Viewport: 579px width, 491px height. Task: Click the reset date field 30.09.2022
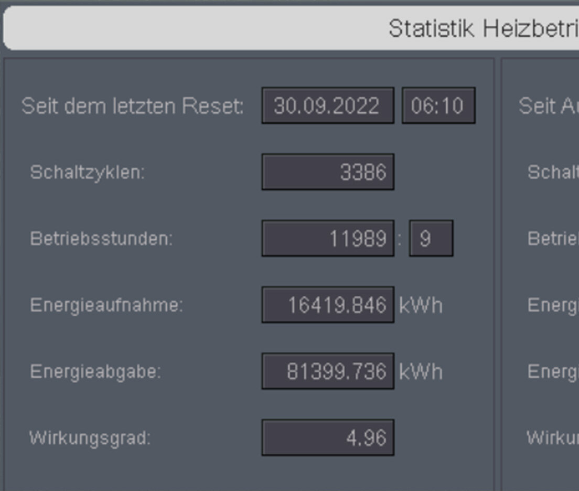[327, 106]
